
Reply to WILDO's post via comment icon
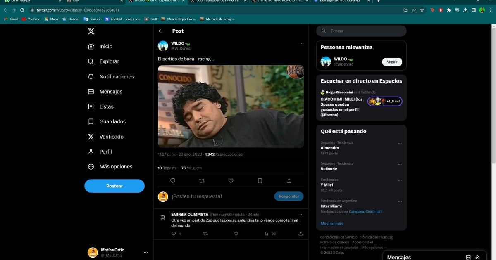tap(173, 181)
